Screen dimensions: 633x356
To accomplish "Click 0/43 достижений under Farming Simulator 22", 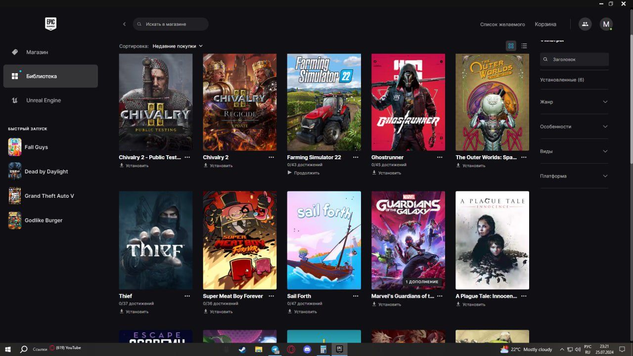I will tap(305, 165).
